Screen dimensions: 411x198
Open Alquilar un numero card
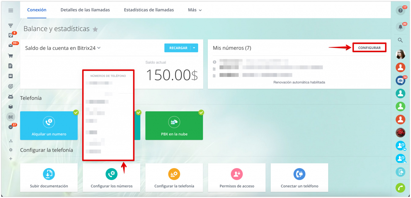click(49, 125)
